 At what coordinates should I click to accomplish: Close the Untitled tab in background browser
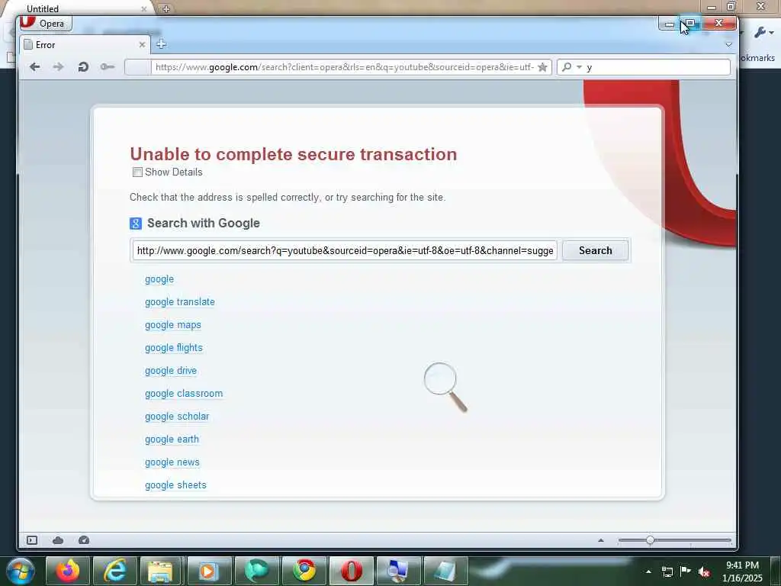(144, 8)
